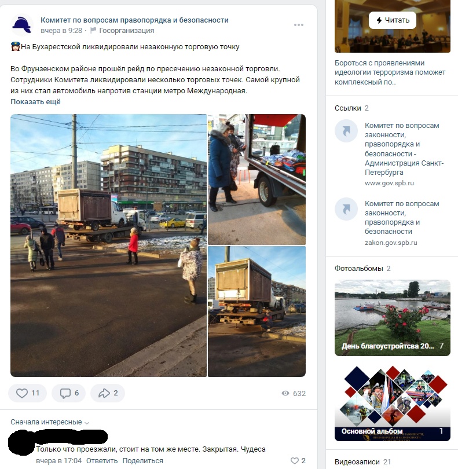
Task: Open the www.gov.spb.ru link icon
Action: [346, 131]
